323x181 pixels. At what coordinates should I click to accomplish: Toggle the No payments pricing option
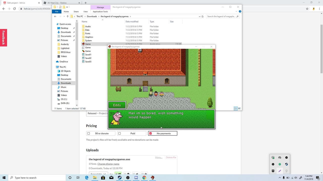(163, 133)
